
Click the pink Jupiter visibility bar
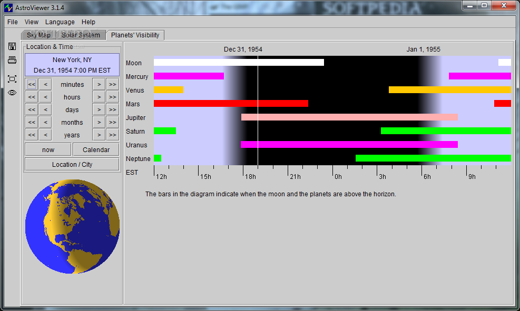click(x=349, y=117)
